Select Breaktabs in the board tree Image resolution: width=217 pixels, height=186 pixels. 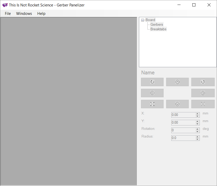coord(158,29)
